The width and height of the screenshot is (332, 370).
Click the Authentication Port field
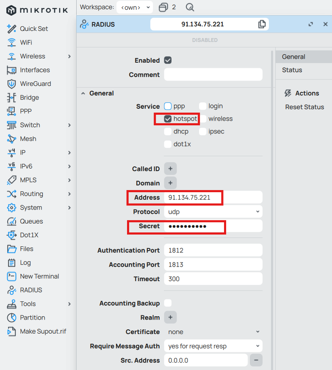coord(213,250)
